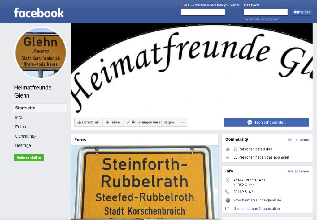Open the three-dots more options menu
The height and width of the screenshot is (220, 317).
click(x=183, y=122)
